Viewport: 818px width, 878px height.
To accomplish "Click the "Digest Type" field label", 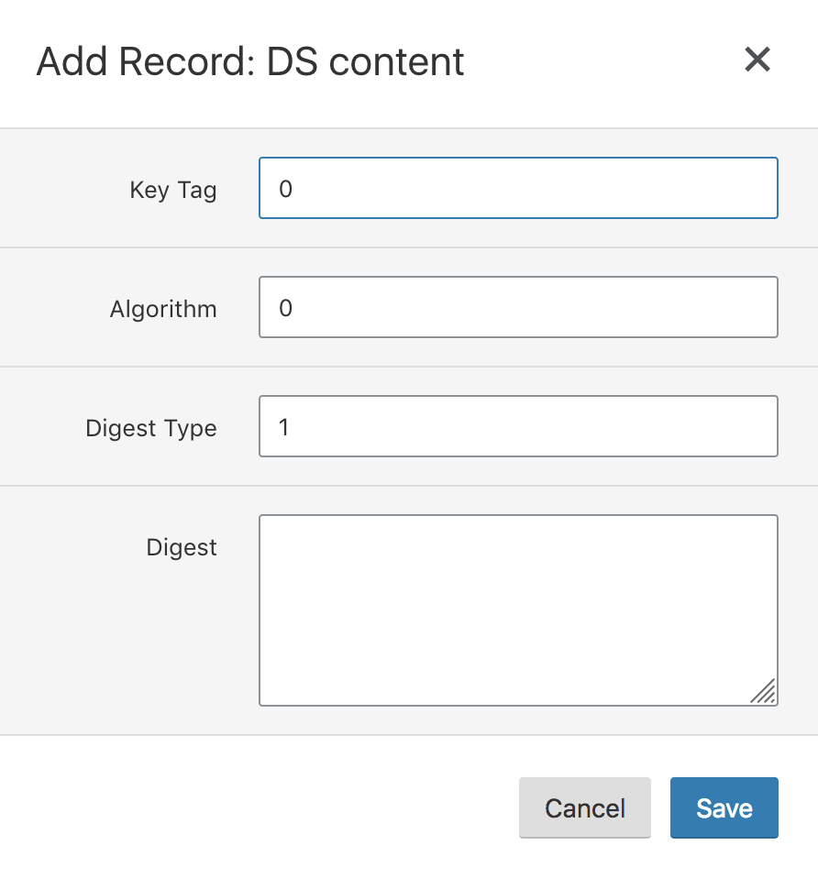I will (x=151, y=428).
